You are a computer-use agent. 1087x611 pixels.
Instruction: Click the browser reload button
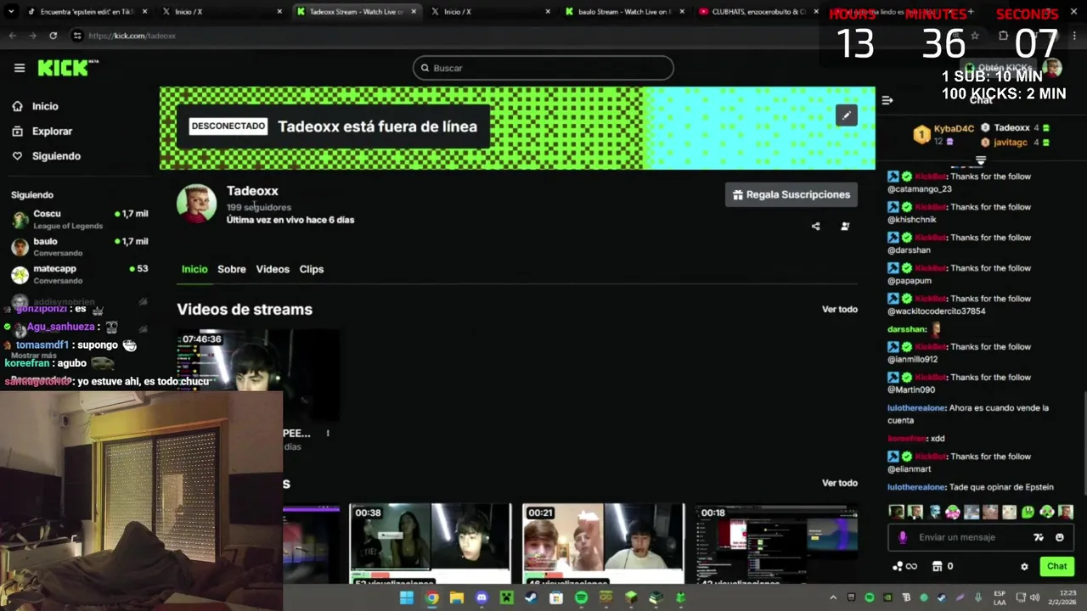tap(54, 36)
